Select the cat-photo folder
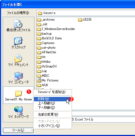This screenshot has width=135, height=136. [x=46, y=48]
